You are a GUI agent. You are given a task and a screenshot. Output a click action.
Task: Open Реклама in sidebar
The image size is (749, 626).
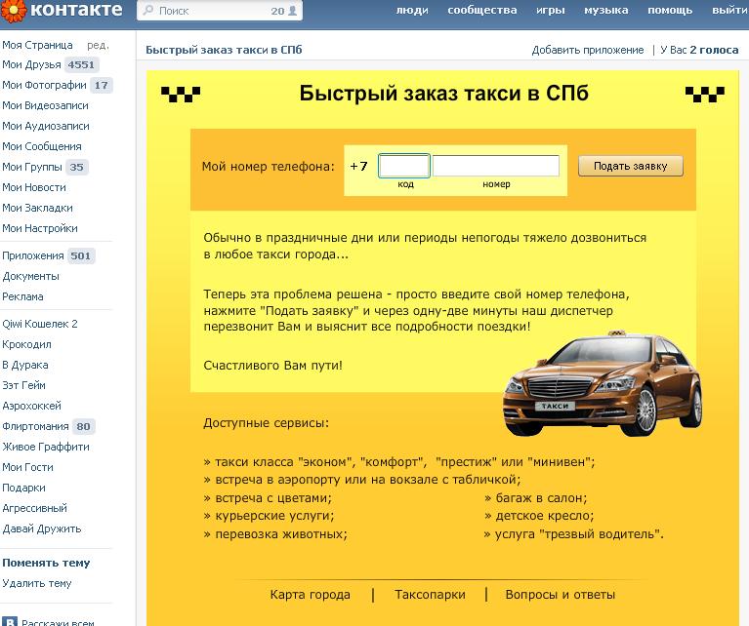(x=22, y=296)
